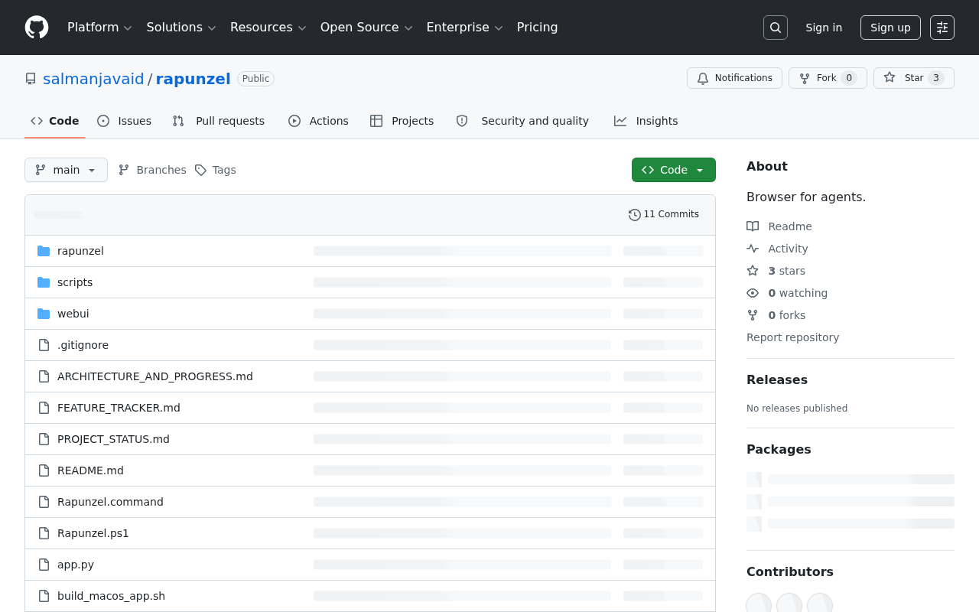Click the folder icon beside rapunzel
This screenshot has height=612, width=979.
click(x=44, y=251)
